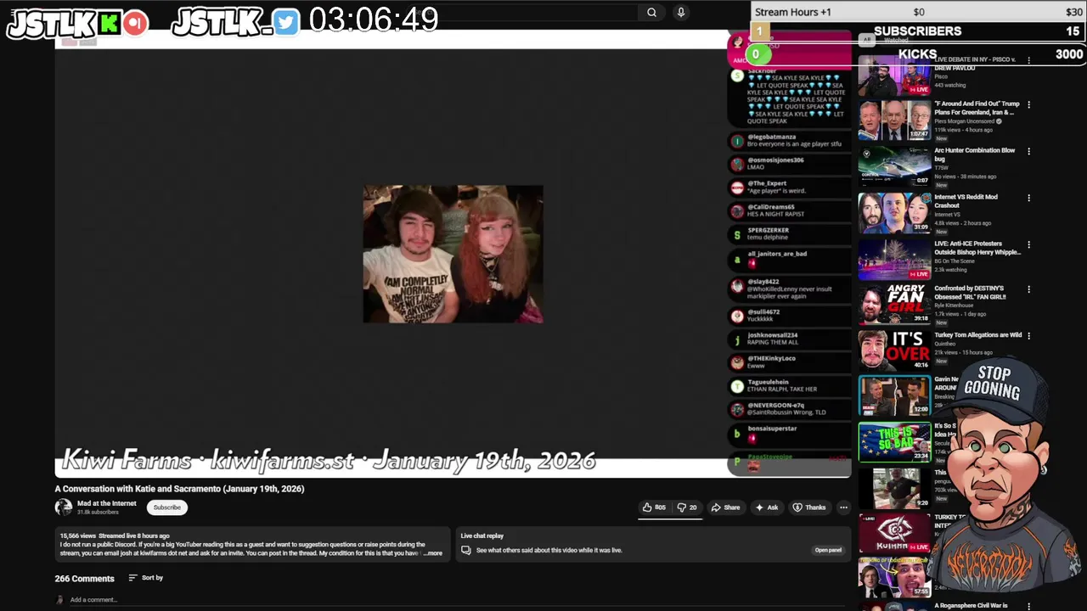Click the Sort by comments icon
1087x611 pixels.
(132, 578)
